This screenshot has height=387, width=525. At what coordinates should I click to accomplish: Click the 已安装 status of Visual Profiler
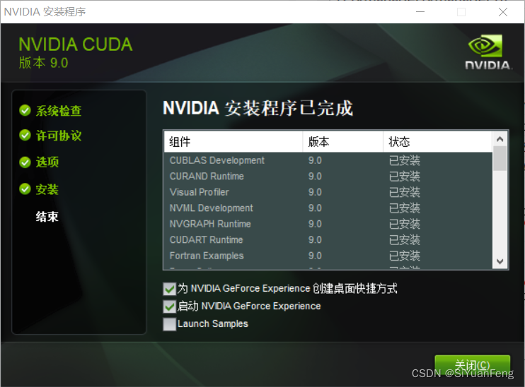point(405,192)
